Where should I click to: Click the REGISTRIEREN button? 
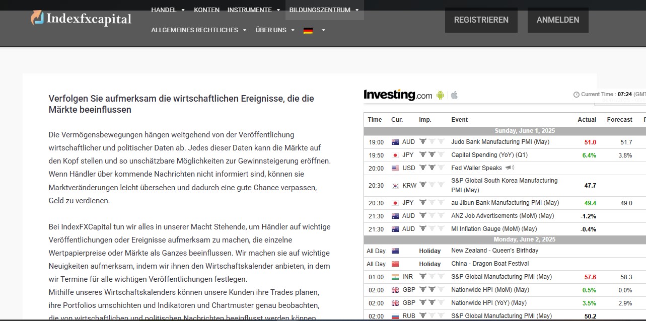(x=481, y=20)
